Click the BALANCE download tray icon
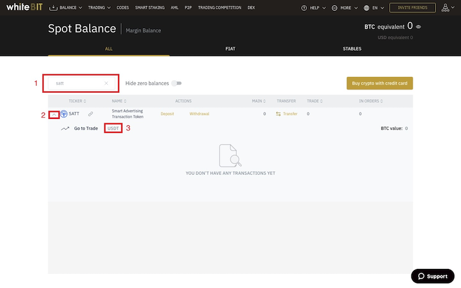 coord(53,8)
